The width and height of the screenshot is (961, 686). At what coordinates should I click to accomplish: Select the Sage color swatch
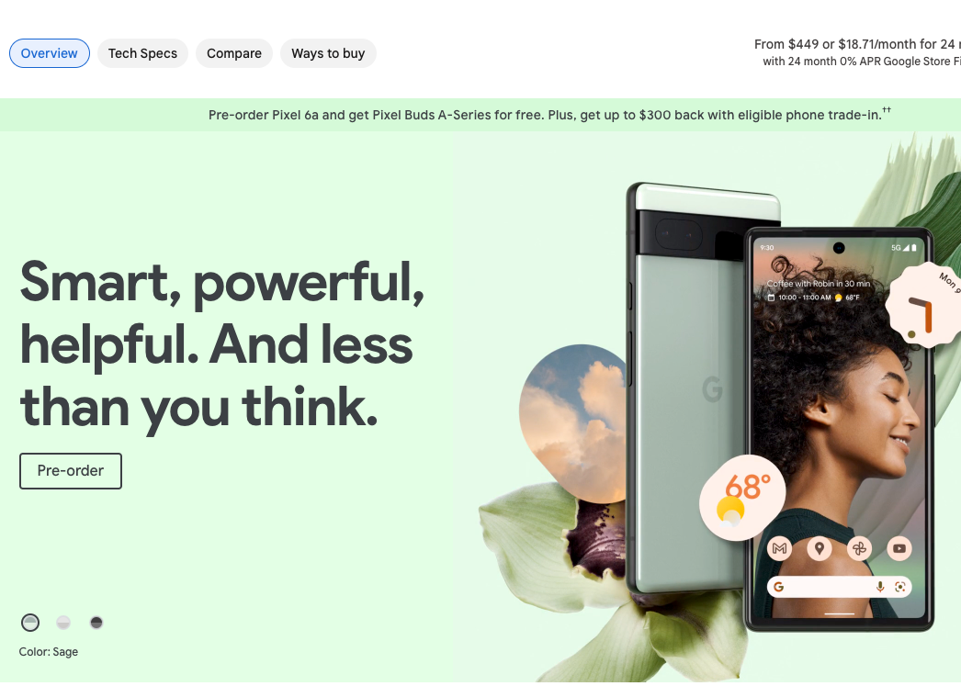[30, 623]
